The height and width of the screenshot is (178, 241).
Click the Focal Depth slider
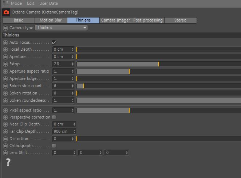(x=159, y=50)
